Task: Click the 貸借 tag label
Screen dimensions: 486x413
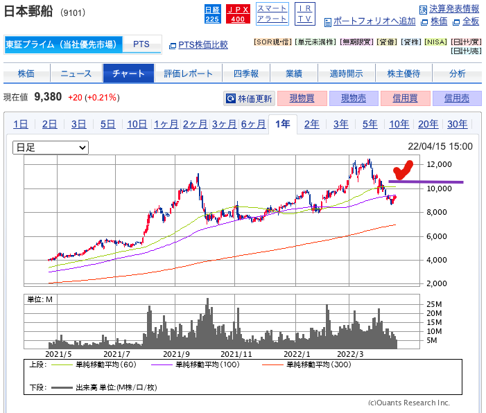Action: 387,42
